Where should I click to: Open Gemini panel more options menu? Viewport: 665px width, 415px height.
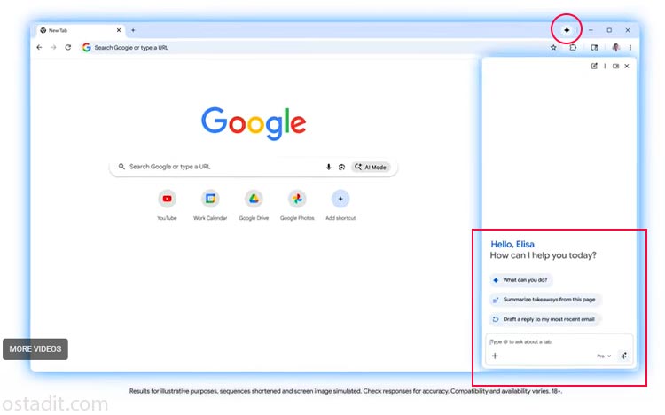click(x=606, y=66)
